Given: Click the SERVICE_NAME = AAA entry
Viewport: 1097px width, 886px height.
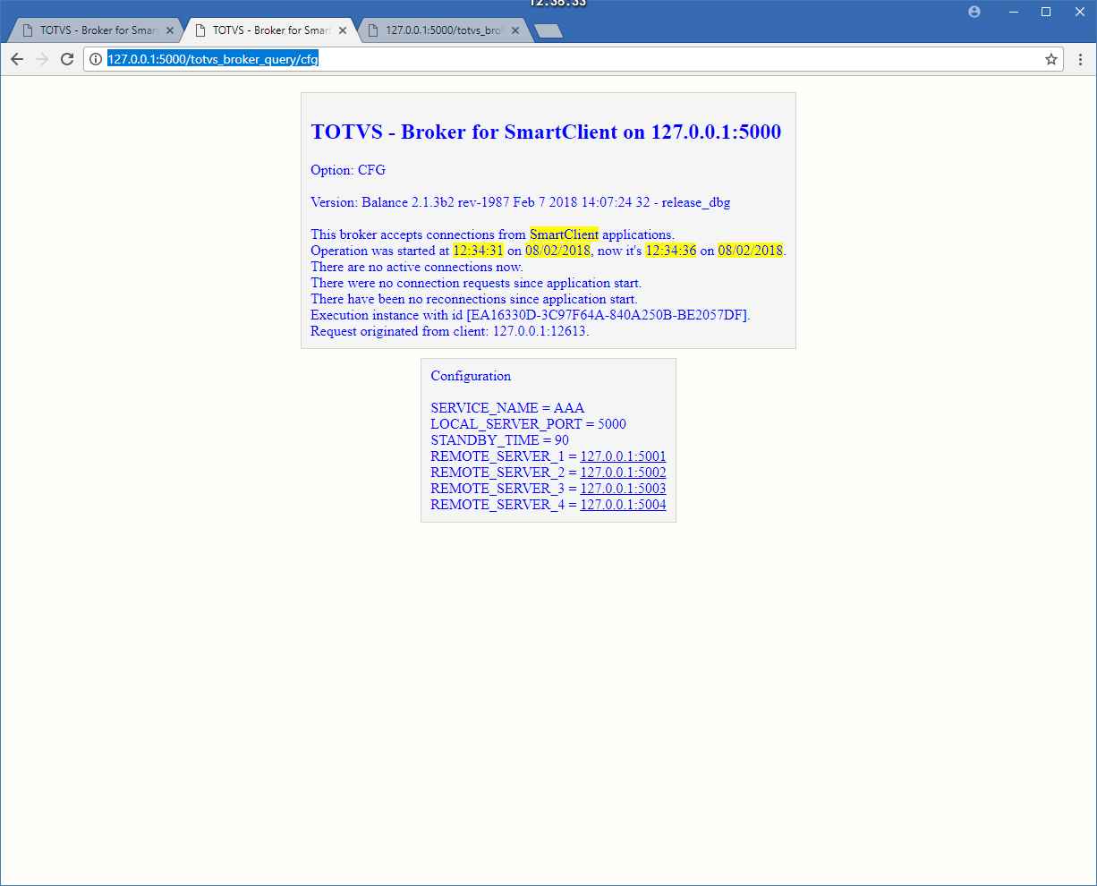Looking at the screenshot, I should point(507,408).
